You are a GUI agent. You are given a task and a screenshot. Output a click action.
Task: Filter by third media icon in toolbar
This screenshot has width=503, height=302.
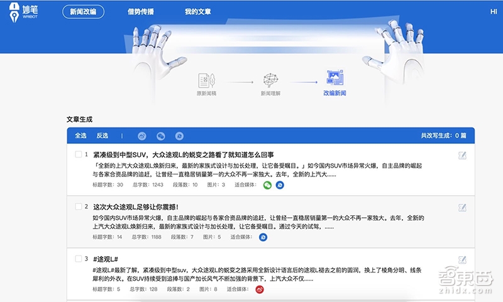[x=179, y=136]
